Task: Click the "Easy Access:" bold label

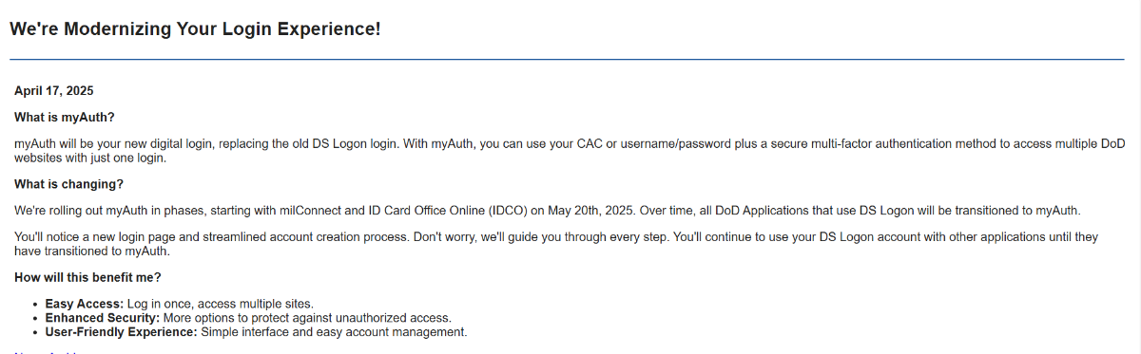Action: click(85, 304)
